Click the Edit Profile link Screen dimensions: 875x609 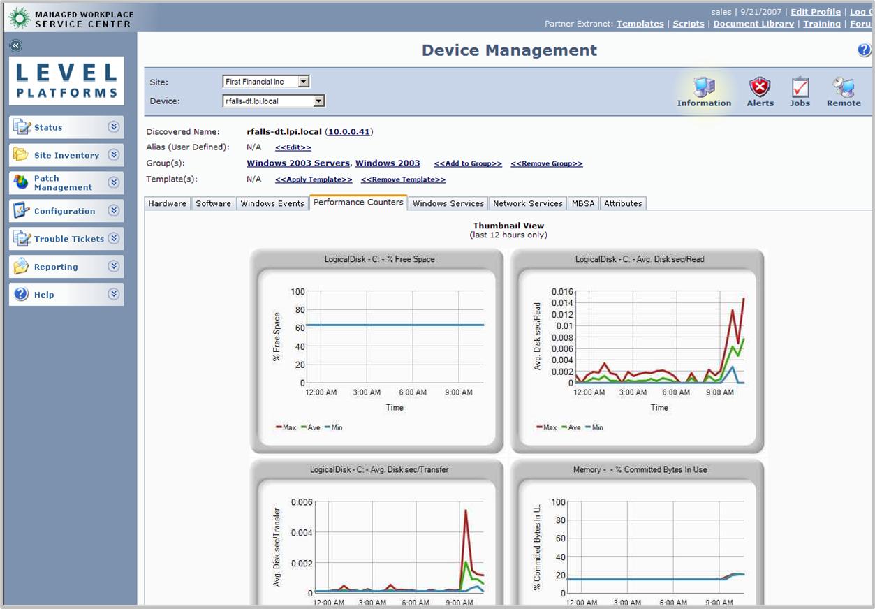[816, 12]
